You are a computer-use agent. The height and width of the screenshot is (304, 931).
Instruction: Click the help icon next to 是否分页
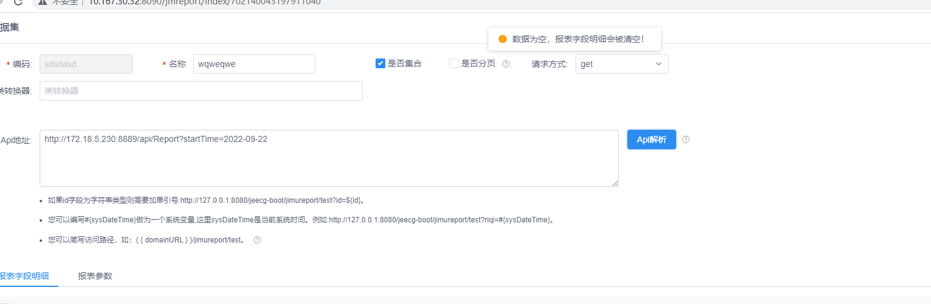(x=506, y=64)
